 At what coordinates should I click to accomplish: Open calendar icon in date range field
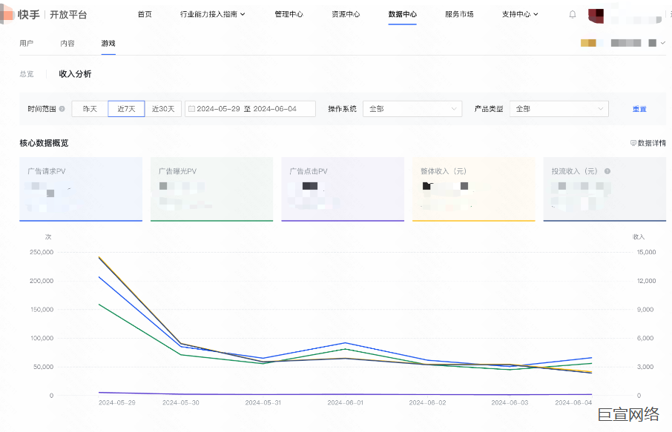191,109
